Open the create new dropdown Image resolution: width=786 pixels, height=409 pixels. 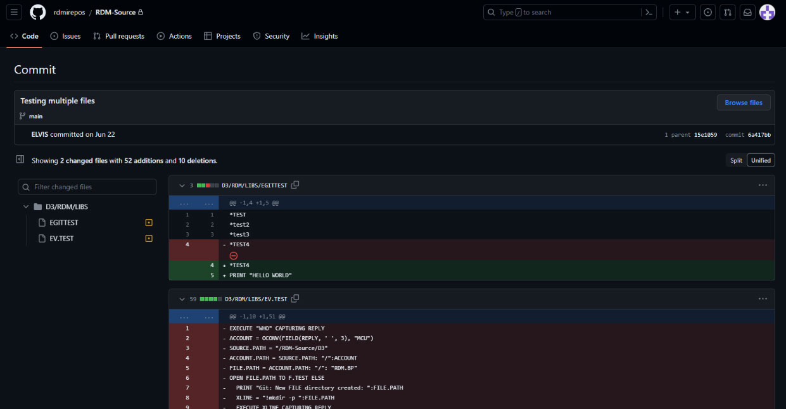[682, 12]
